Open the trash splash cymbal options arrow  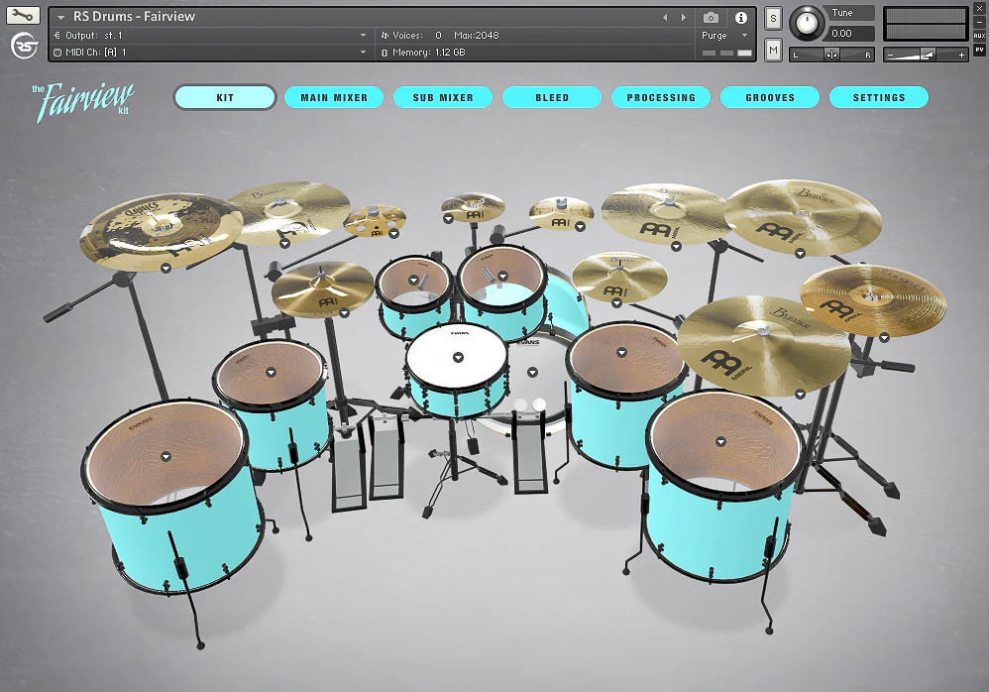coord(394,234)
